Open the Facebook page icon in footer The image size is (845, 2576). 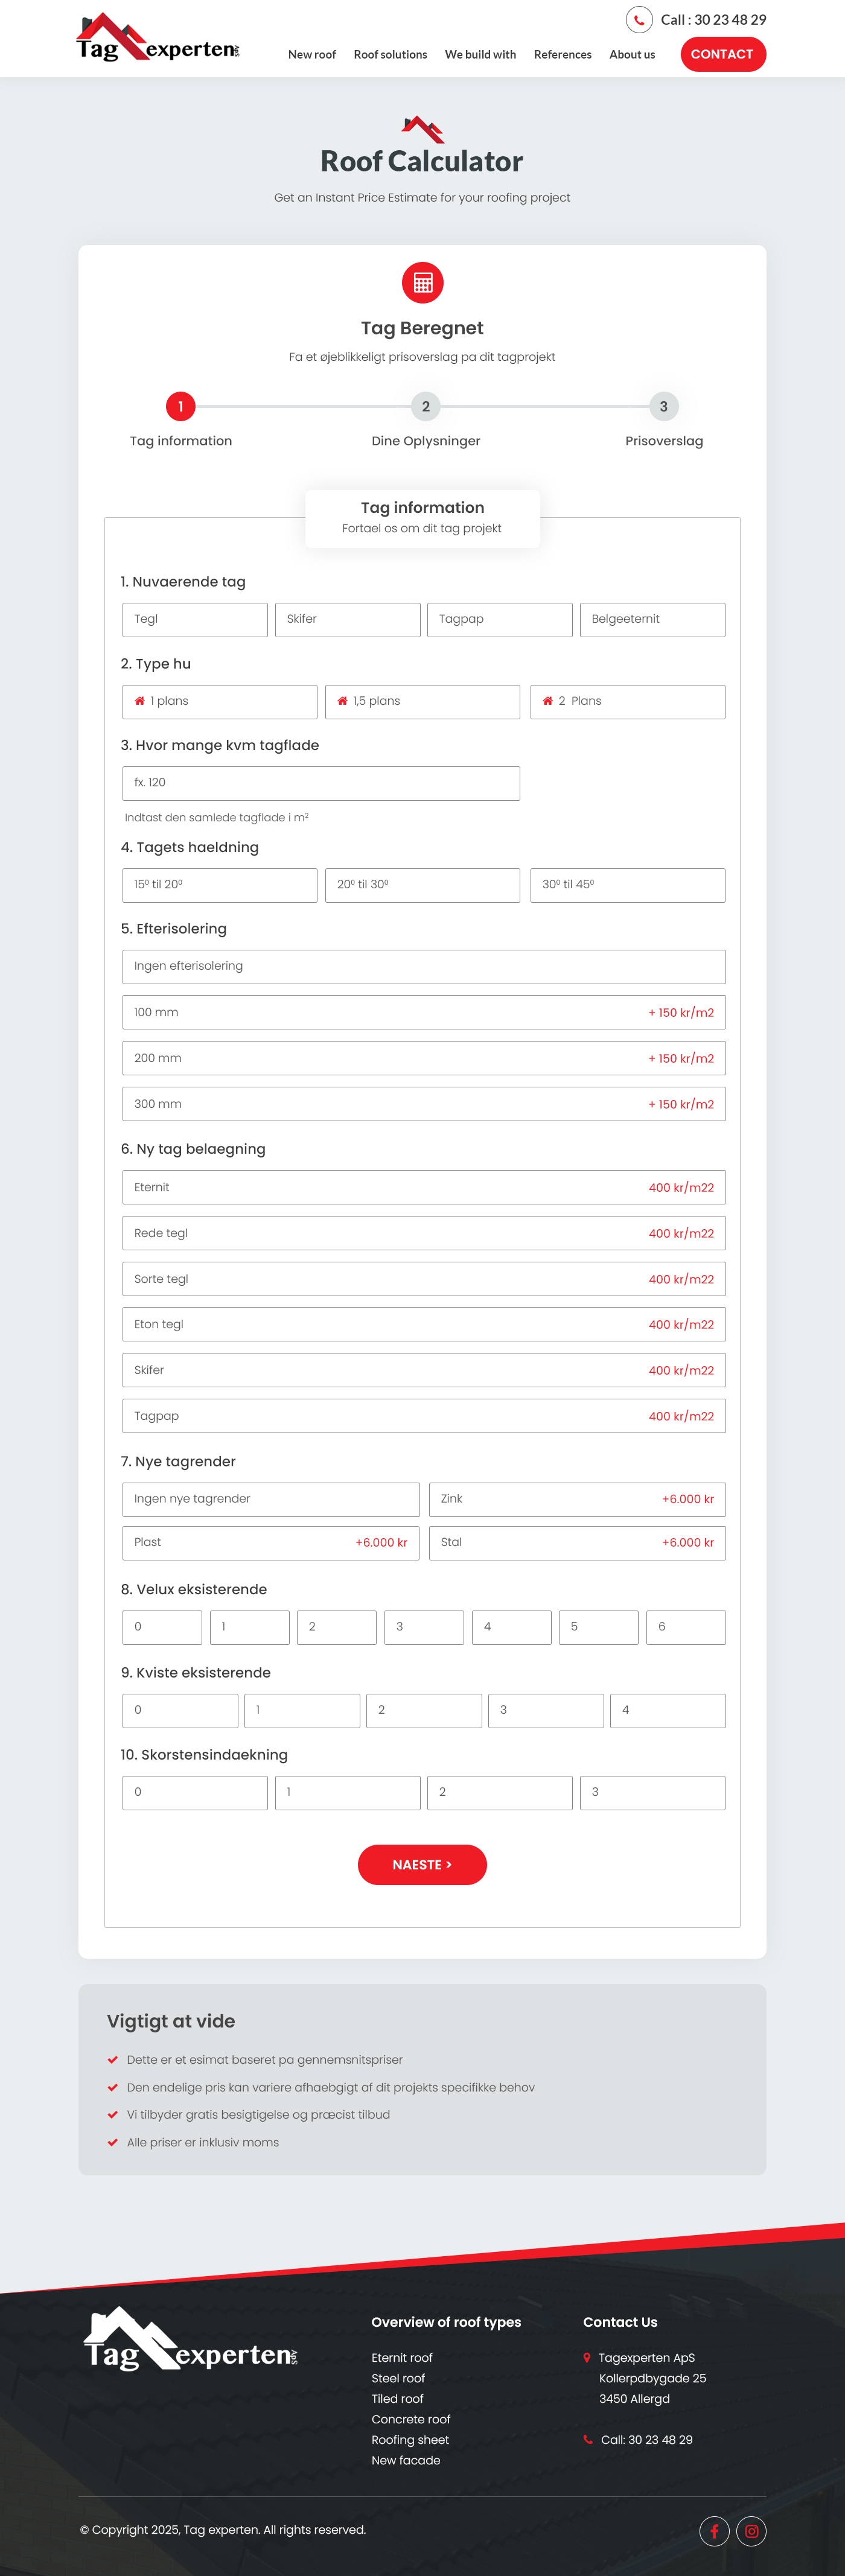pos(714,2531)
